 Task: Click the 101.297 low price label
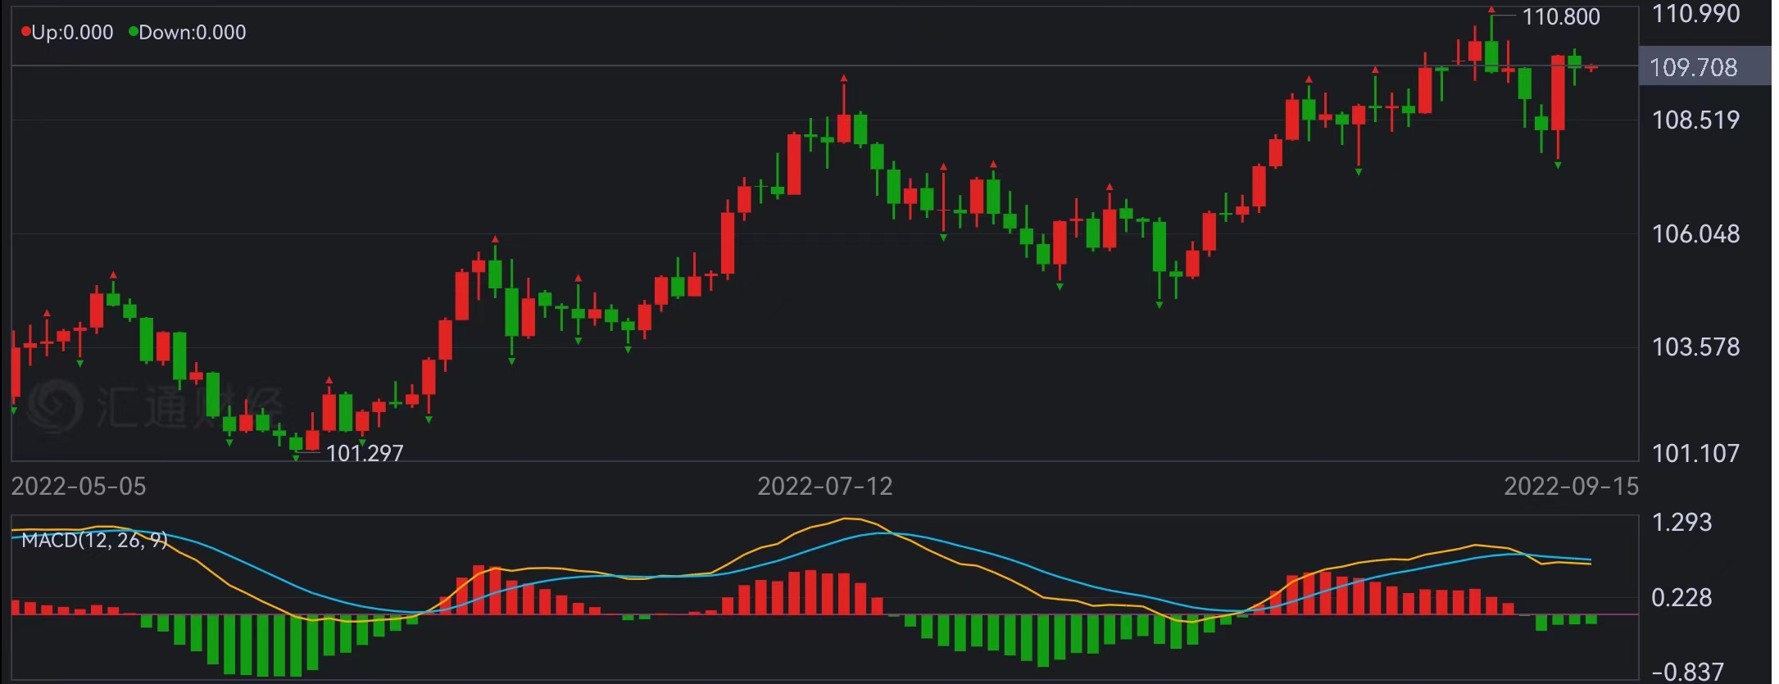pos(365,453)
